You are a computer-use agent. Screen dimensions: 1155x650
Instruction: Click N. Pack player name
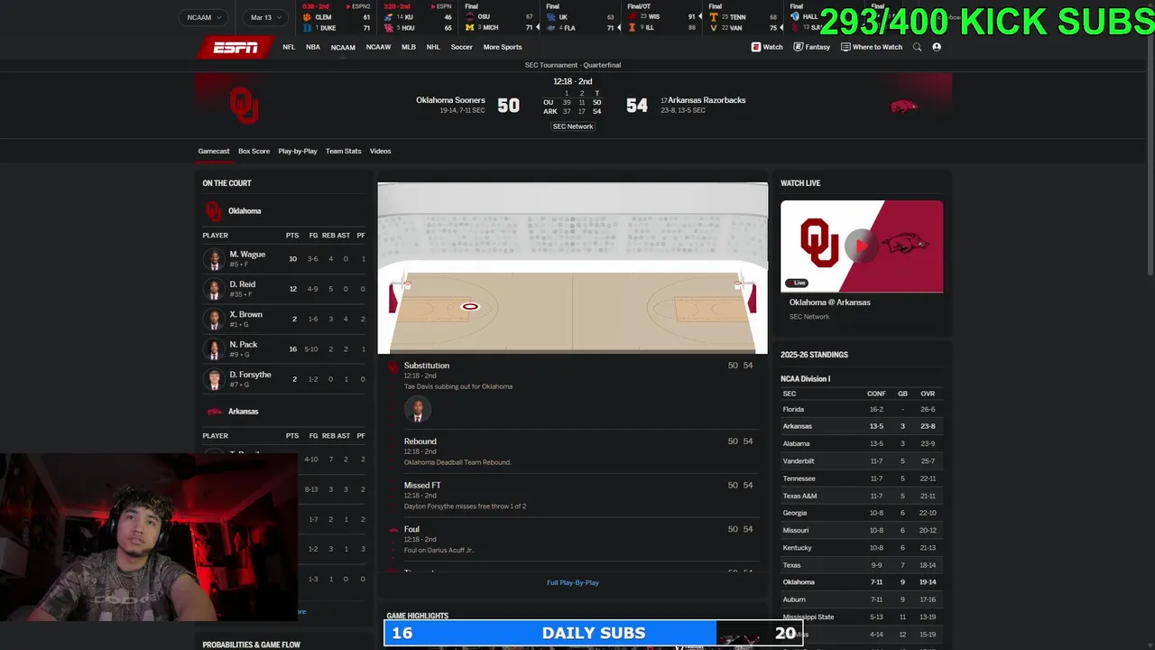point(244,345)
